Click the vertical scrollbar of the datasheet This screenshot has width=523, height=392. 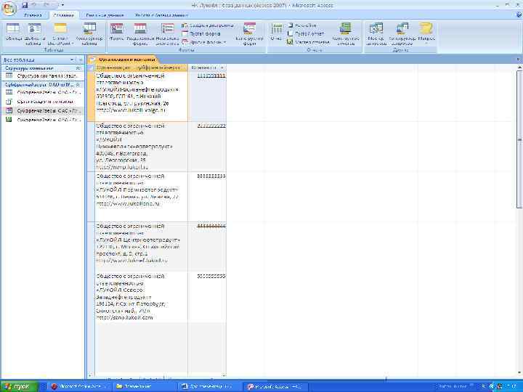tap(519, 139)
